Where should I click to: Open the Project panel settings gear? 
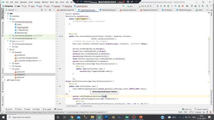coord(50,10)
